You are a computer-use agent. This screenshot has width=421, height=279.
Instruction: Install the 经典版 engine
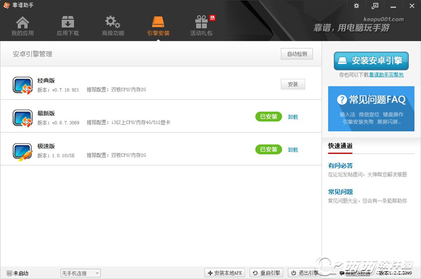[292, 84]
